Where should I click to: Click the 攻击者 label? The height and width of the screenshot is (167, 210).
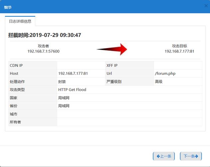[43, 46]
